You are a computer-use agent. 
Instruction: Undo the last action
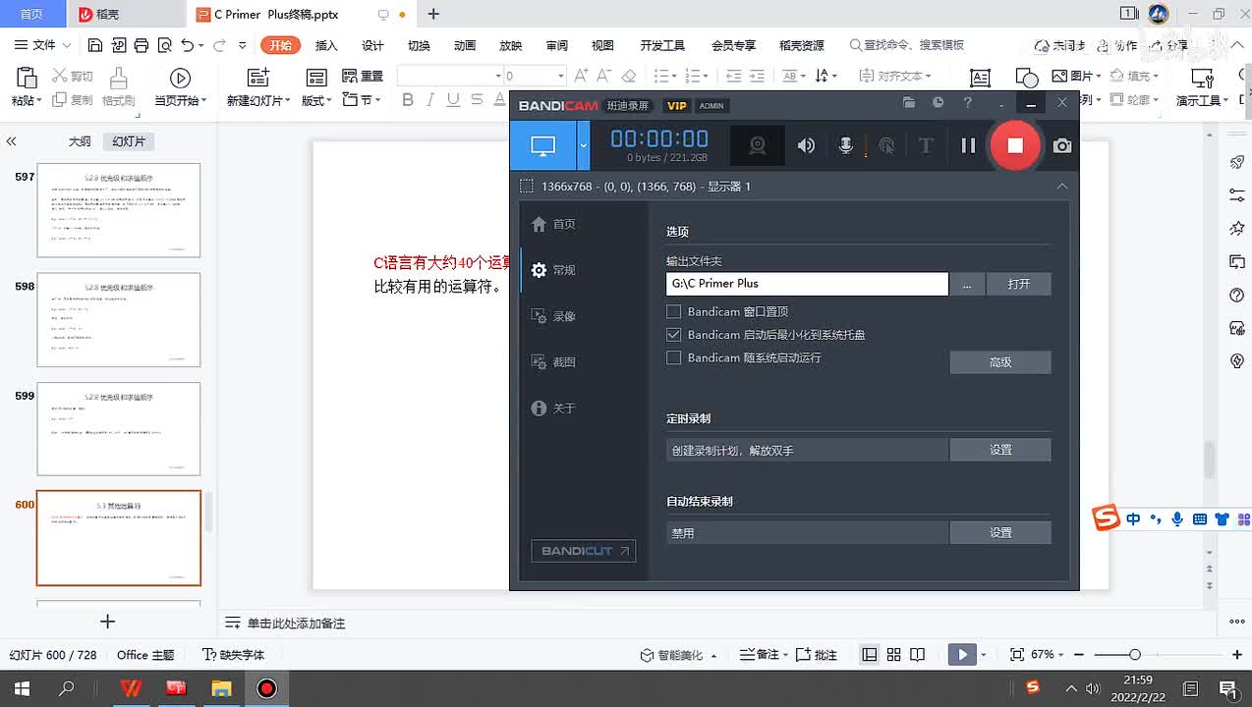point(187,45)
